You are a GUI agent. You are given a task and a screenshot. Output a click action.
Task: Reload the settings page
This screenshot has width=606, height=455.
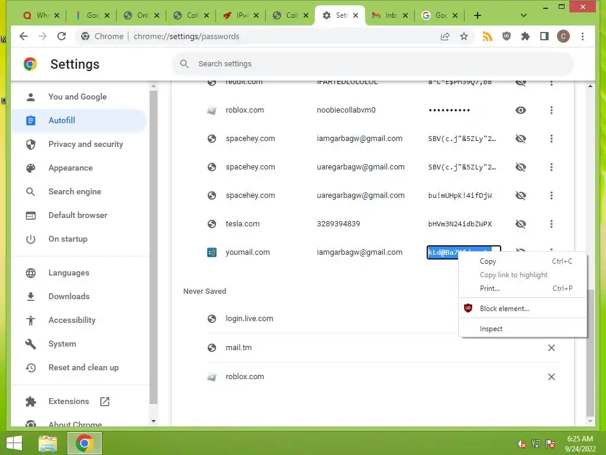click(62, 36)
